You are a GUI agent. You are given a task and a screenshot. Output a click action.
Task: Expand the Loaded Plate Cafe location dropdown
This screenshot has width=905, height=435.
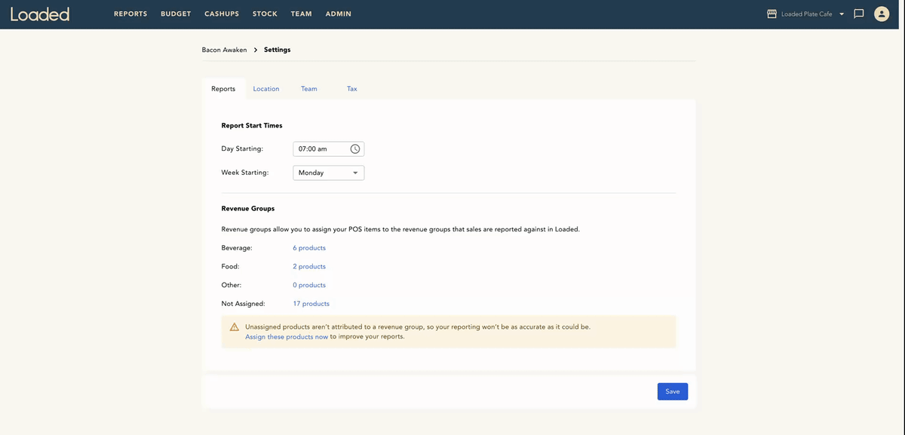842,14
